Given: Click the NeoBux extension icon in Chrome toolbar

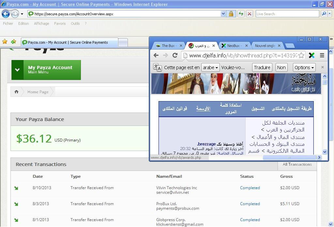Looking at the screenshot, I should pos(311,55).
